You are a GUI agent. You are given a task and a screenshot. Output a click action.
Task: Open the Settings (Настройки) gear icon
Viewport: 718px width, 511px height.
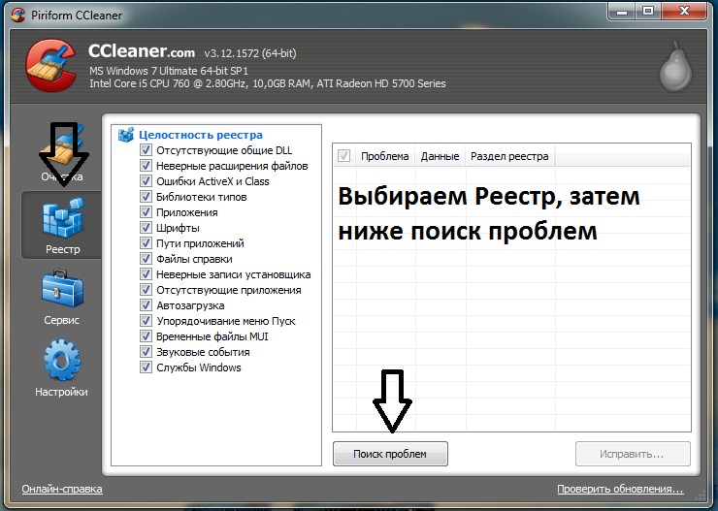(62, 362)
